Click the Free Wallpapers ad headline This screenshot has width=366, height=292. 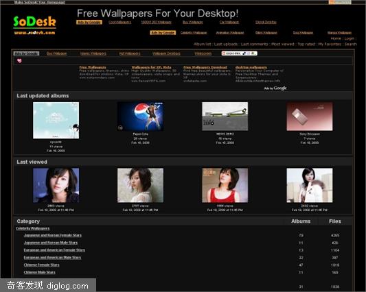point(93,67)
